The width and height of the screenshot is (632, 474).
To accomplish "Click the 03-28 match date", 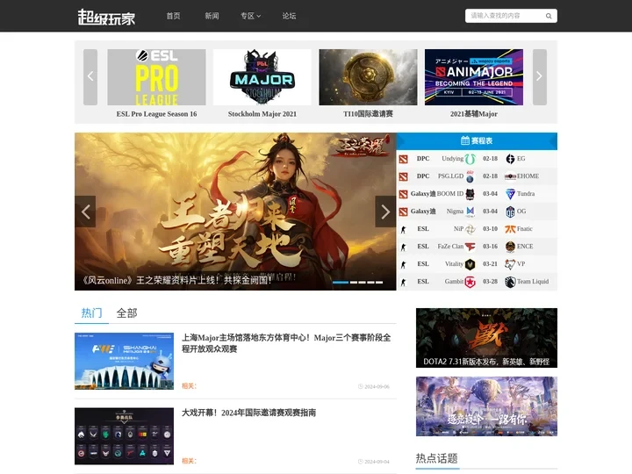I will (490, 282).
